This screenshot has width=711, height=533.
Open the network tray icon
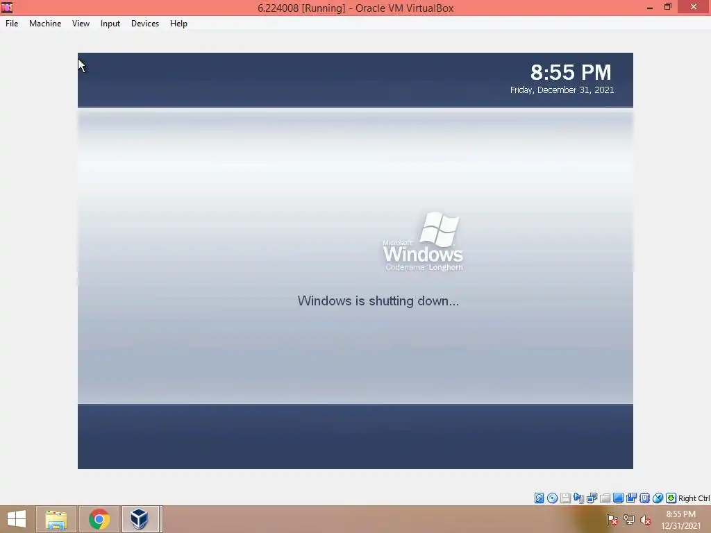pos(629,520)
